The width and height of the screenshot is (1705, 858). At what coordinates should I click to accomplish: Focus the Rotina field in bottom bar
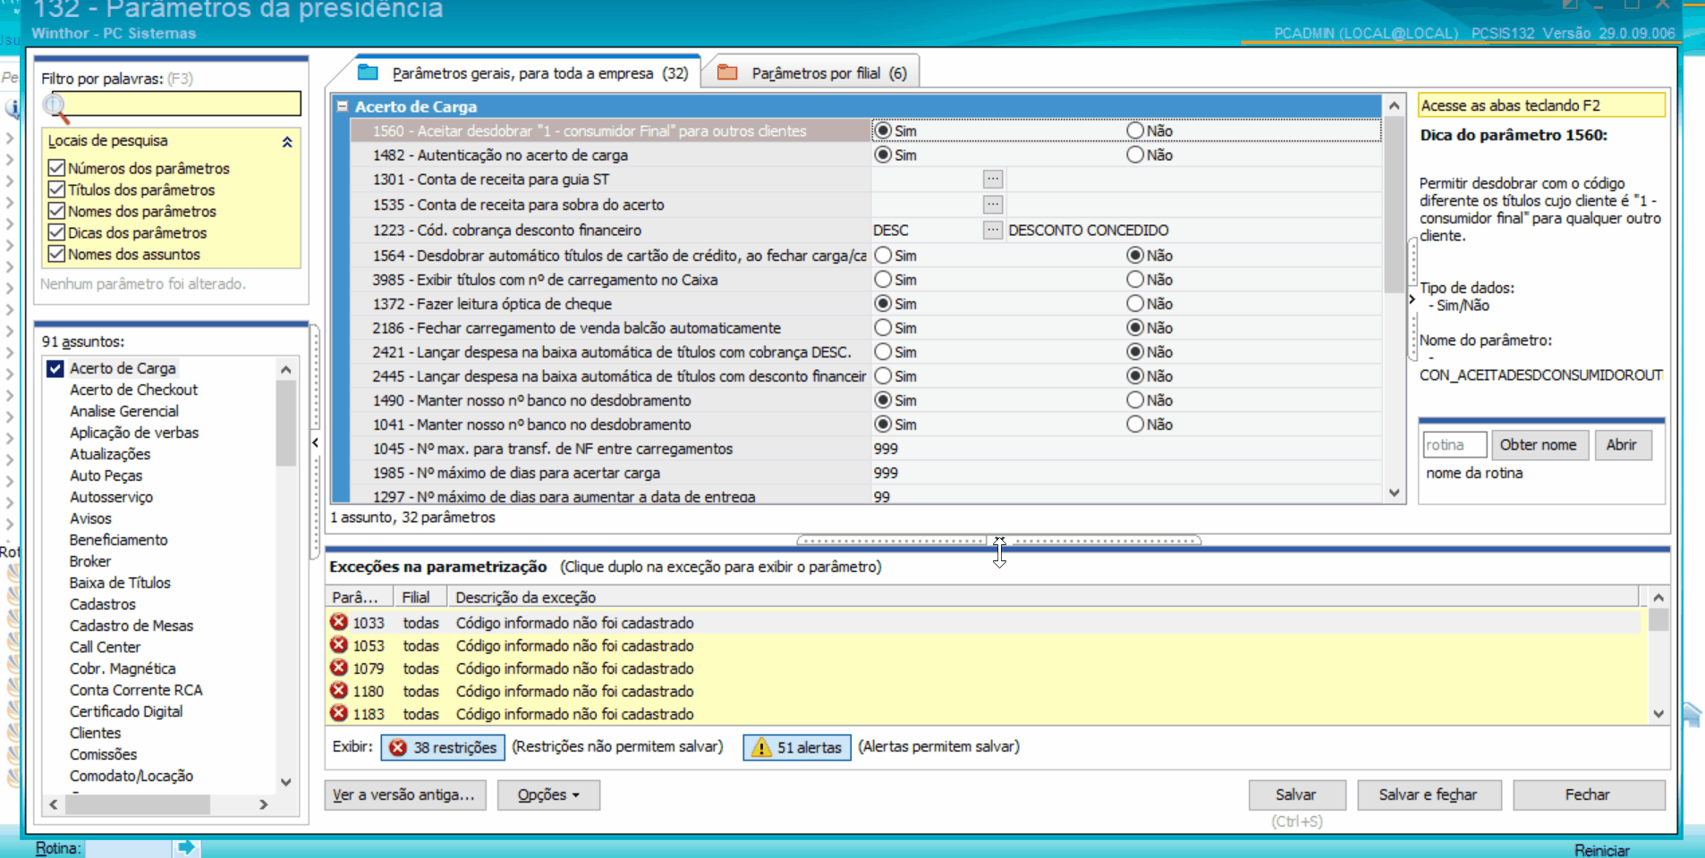click(x=129, y=848)
